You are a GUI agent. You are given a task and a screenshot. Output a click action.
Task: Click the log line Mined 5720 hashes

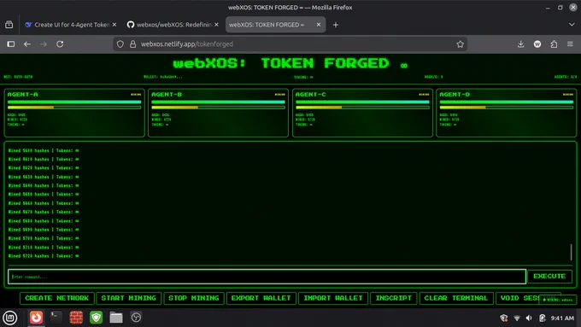(x=44, y=256)
